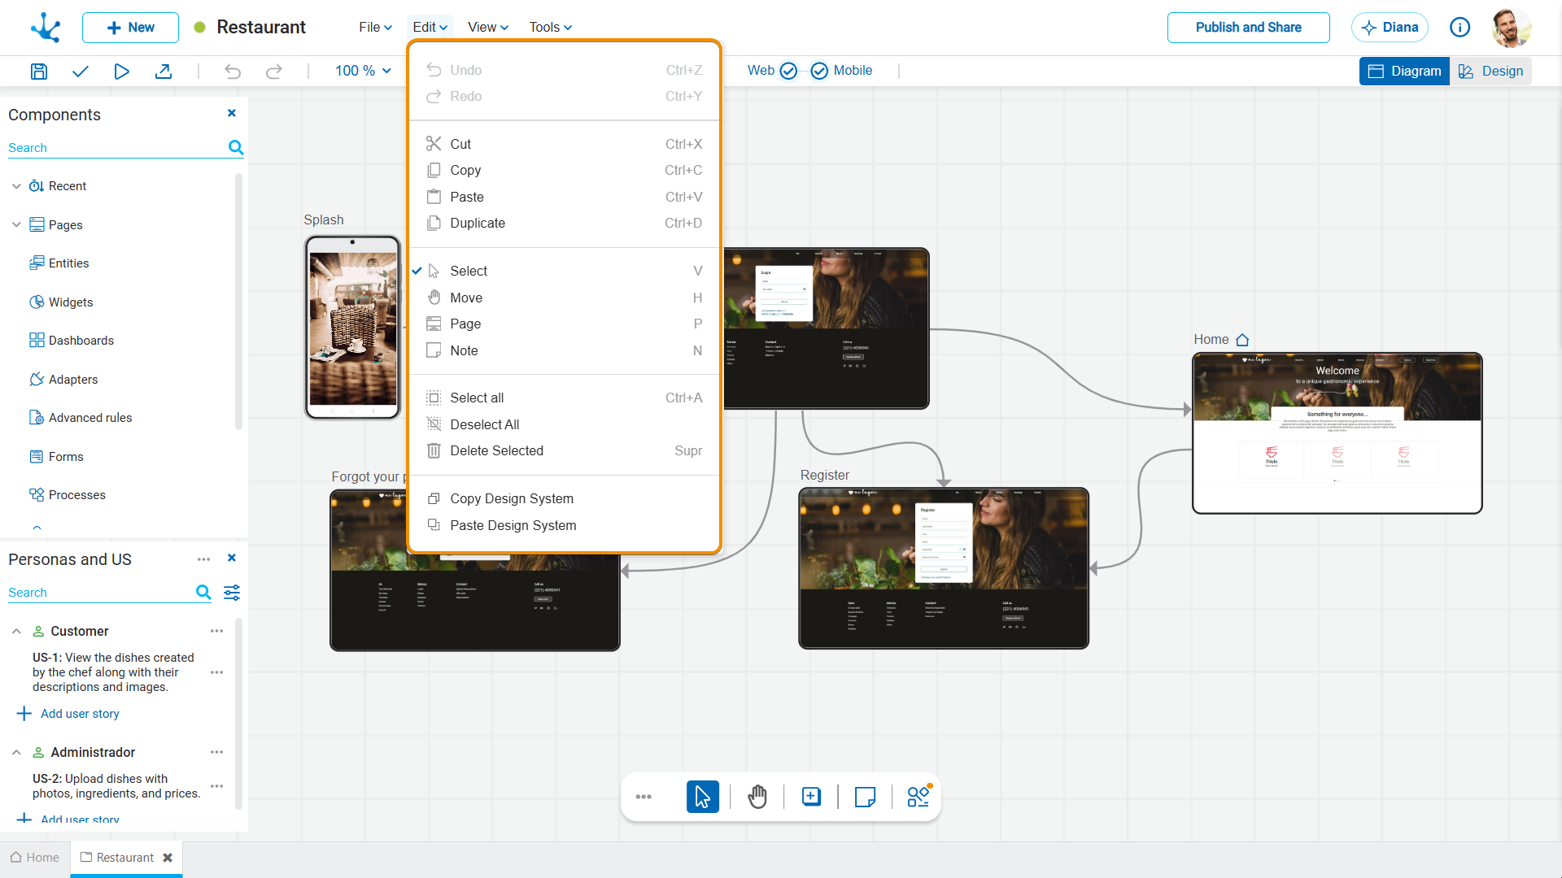Open Personas and US filter settings icon
This screenshot has height=878, width=1562.
click(x=232, y=592)
